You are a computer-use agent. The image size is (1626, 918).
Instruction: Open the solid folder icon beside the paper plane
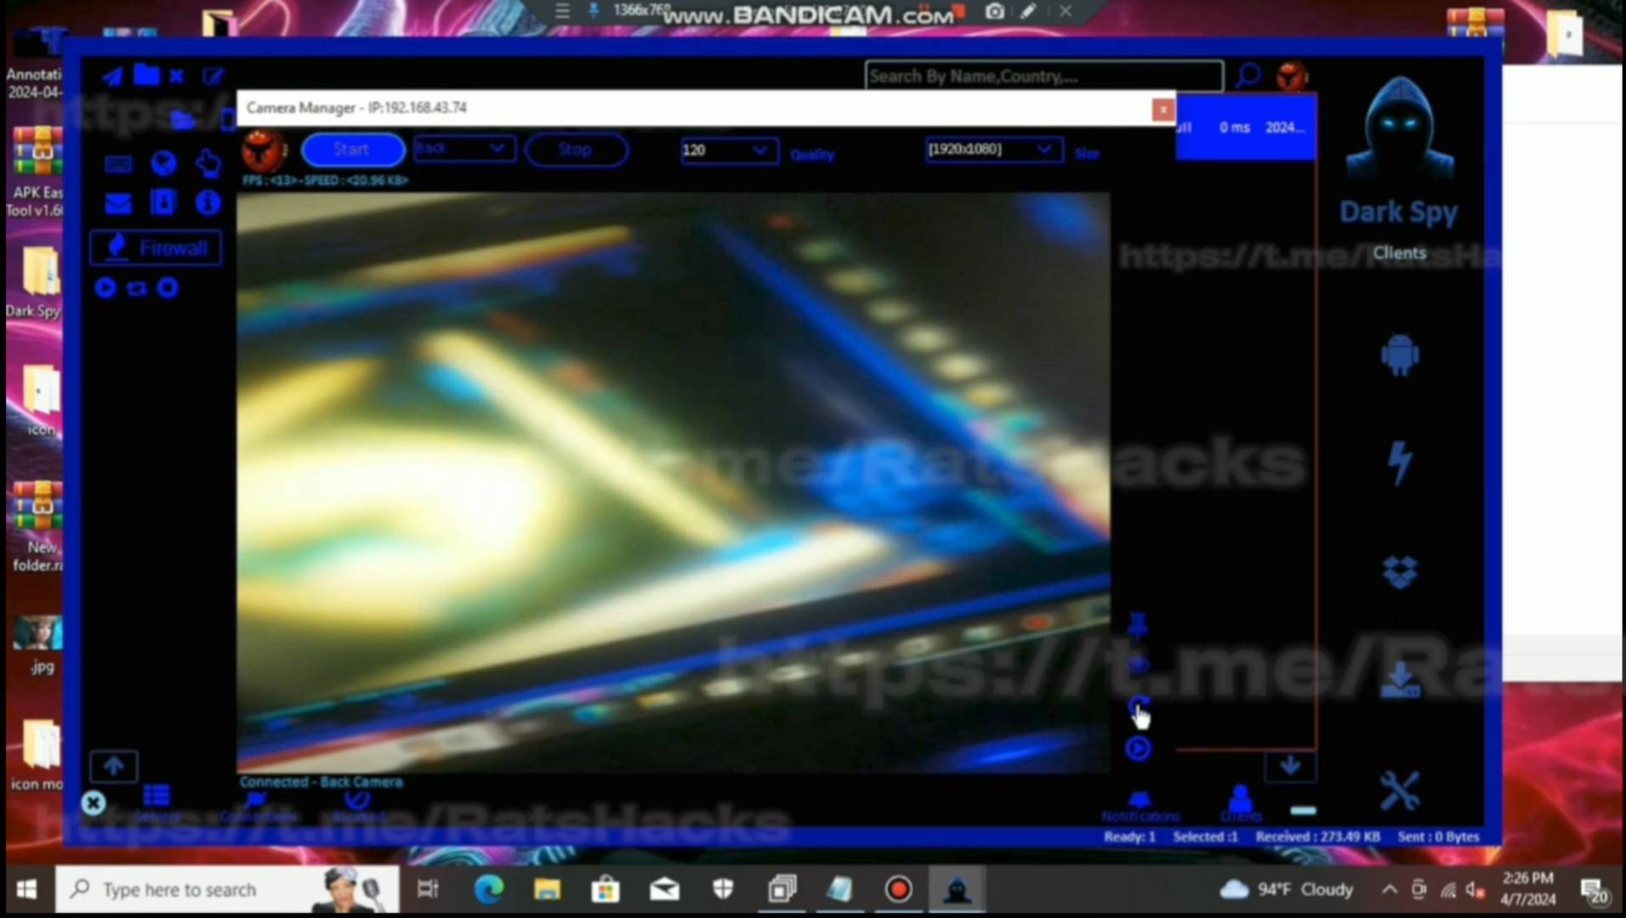click(146, 76)
